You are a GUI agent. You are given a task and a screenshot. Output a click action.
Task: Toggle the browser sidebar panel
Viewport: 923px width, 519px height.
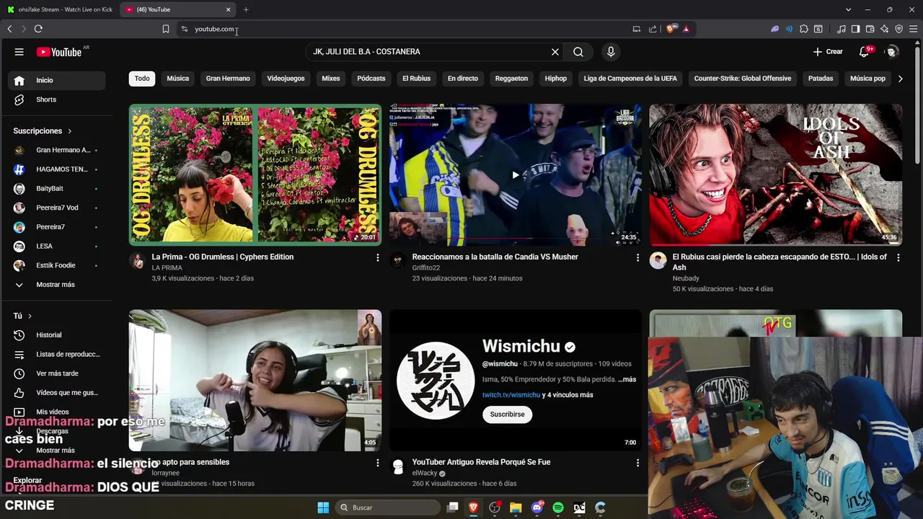point(855,29)
